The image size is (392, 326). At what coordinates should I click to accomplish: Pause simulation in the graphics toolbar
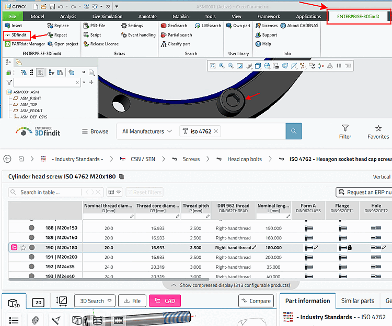(x=339, y=66)
